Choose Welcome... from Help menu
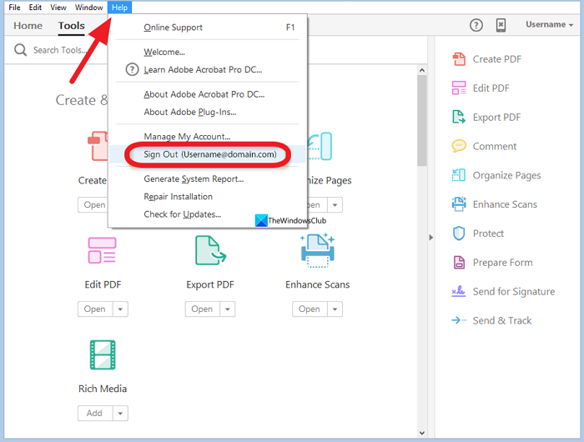Viewport: 584px width, 442px height. pos(208,52)
